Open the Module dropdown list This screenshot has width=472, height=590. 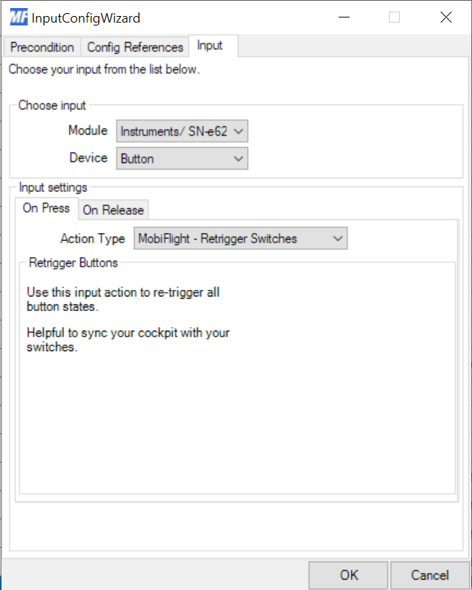point(182,131)
